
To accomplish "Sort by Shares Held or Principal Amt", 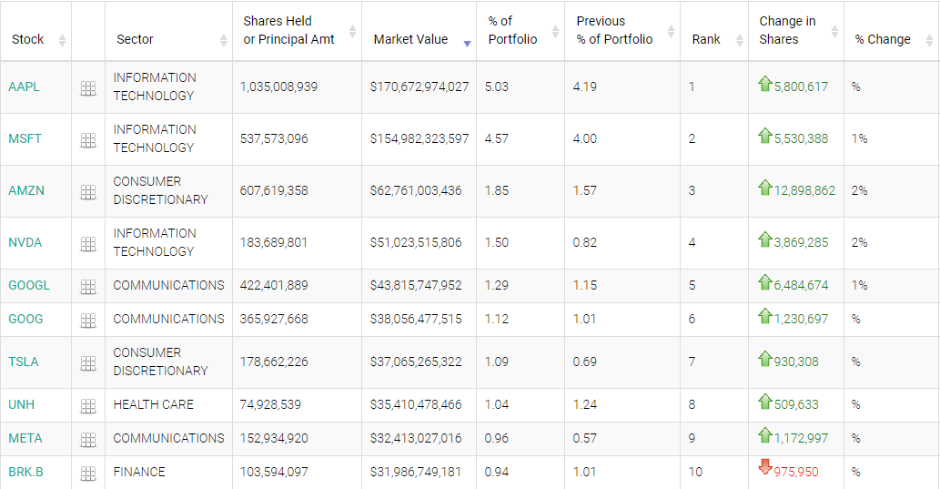I will pos(288,30).
